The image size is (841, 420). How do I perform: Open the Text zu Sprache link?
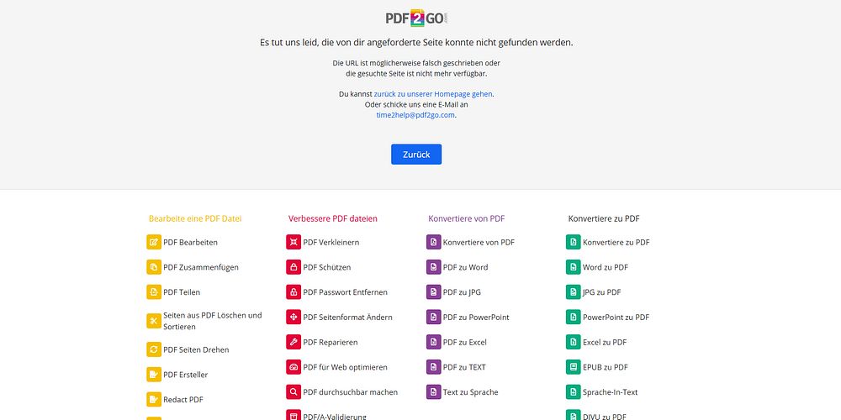click(x=470, y=392)
